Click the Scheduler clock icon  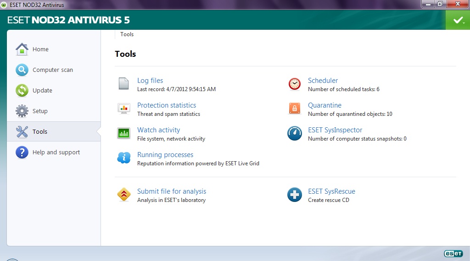pos(294,84)
